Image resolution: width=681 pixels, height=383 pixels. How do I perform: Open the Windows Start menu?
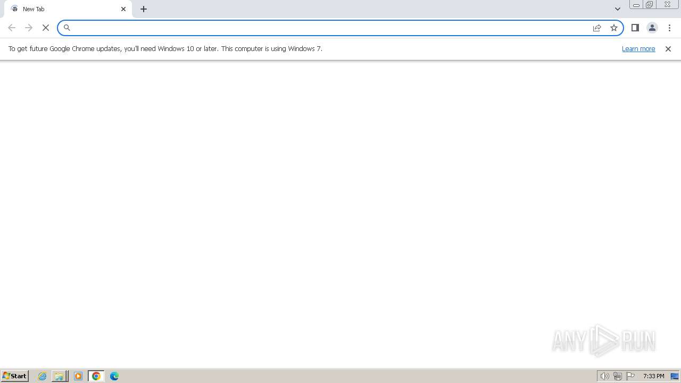pyautogui.click(x=14, y=376)
